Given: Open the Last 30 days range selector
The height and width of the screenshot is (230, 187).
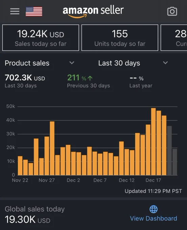Looking at the screenshot, I should [x=133, y=63].
